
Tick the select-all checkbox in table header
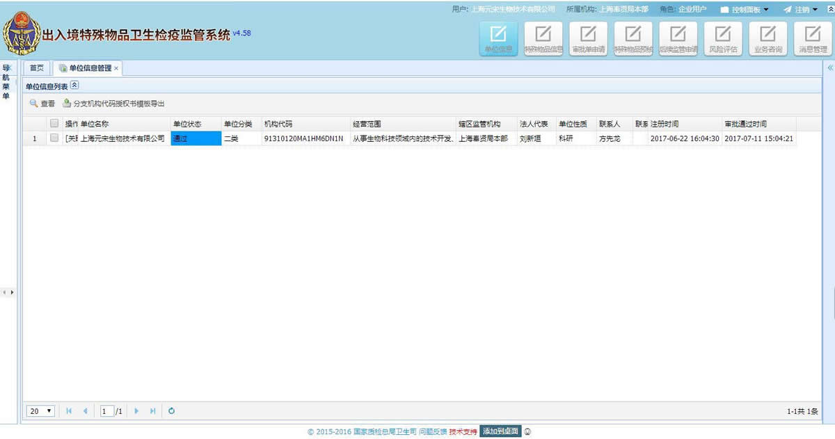point(54,124)
